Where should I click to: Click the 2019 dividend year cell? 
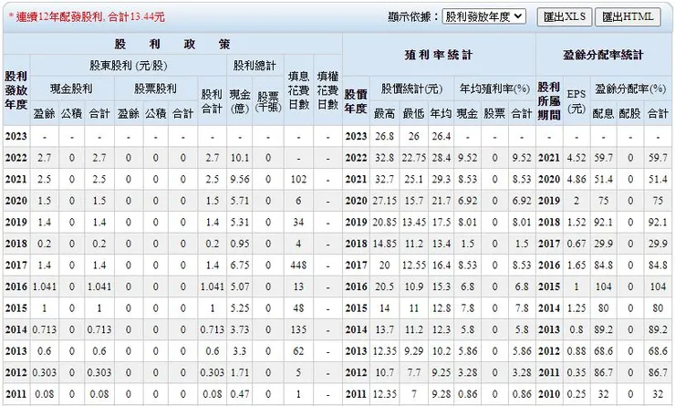click(x=16, y=222)
